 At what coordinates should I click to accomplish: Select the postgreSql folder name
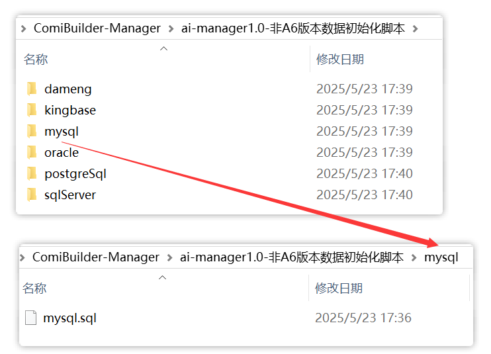[75, 173]
